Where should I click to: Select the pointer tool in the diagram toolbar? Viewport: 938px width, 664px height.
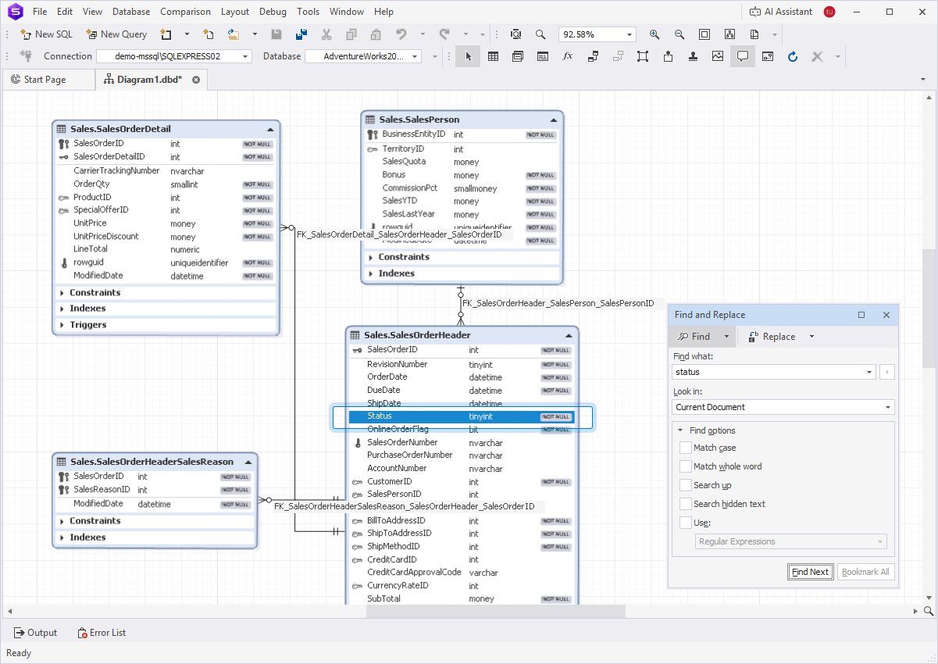468,56
